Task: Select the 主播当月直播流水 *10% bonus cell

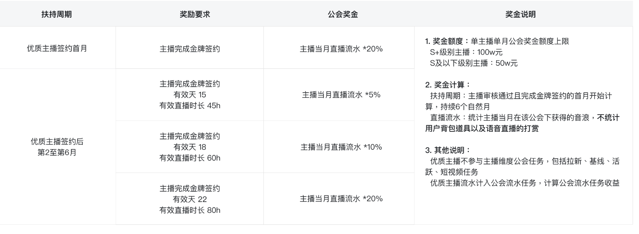Action: pos(341,147)
